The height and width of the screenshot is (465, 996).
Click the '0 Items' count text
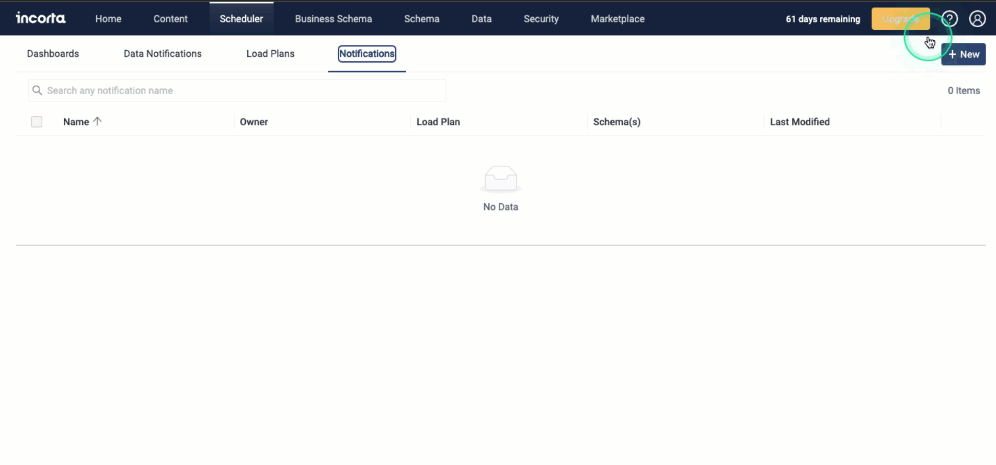coord(964,90)
